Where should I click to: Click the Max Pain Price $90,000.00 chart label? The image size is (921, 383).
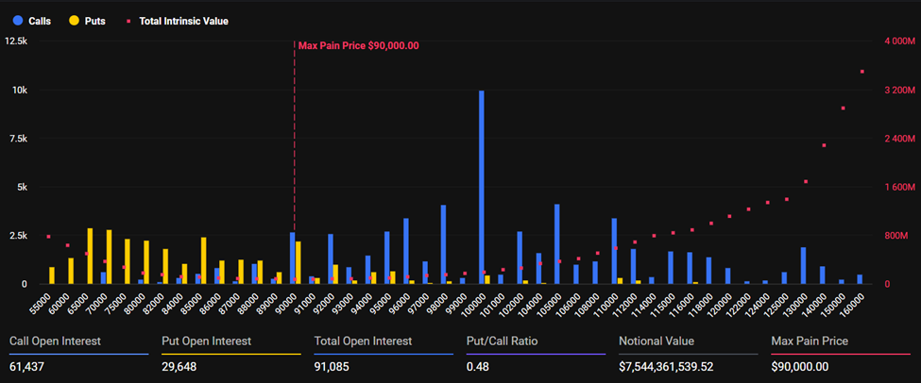tap(358, 45)
